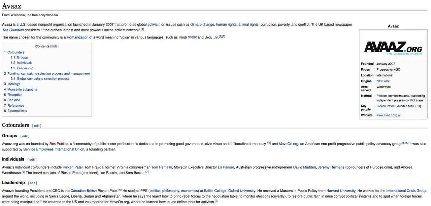
Task: Open the Tom Perriello link
Action: point(161,167)
